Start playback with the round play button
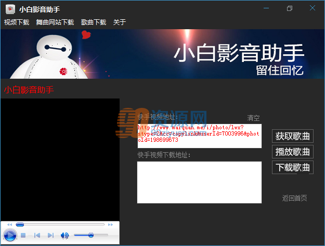The height and width of the screenshot is (246, 325). coord(10,236)
